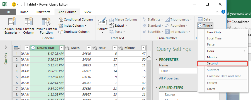Select the Add Column tab

tap(67, 12)
